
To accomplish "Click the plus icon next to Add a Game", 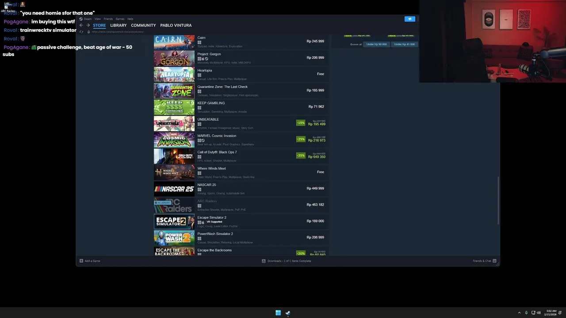I will point(81,261).
